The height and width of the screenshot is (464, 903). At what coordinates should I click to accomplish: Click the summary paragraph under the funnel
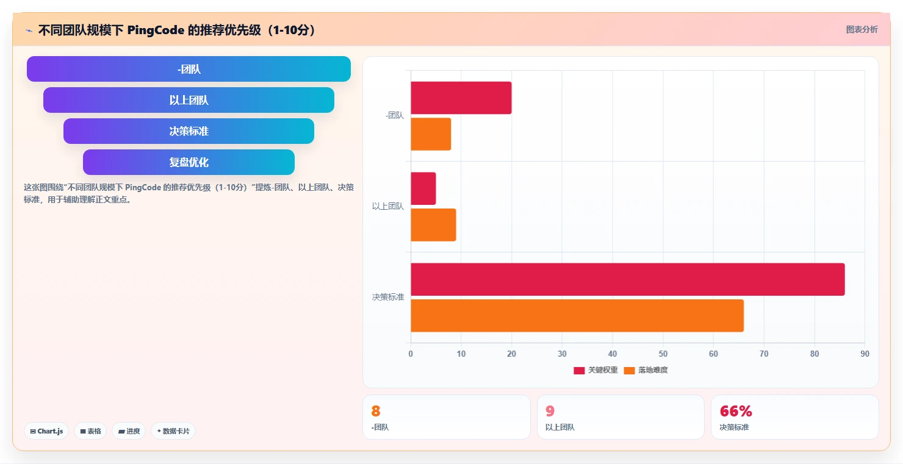189,193
